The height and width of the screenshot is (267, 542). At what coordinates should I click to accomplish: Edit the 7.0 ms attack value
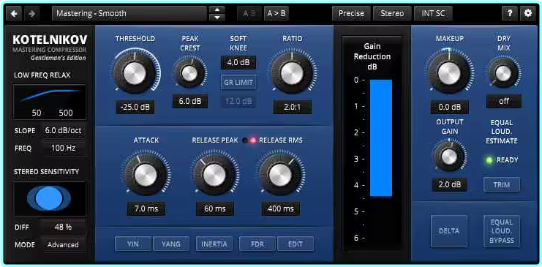click(x=146, y=209)
